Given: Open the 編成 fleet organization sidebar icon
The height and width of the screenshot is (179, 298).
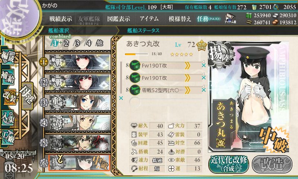Looking at the screenshot, I should pos(8,57).
